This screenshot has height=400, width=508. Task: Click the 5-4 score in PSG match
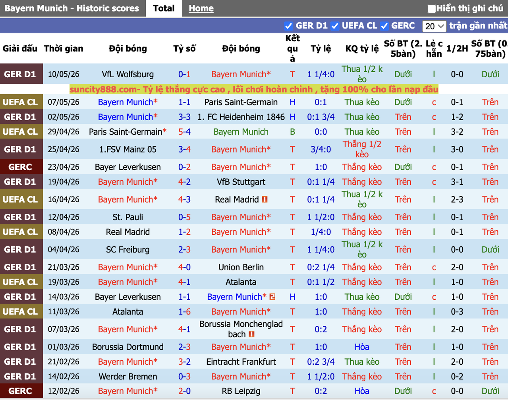[x=184, y=132]
